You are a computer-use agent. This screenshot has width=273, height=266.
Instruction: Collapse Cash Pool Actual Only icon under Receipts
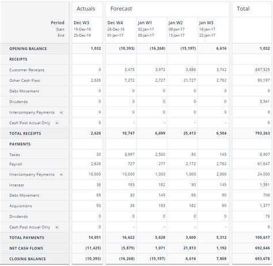57,123
